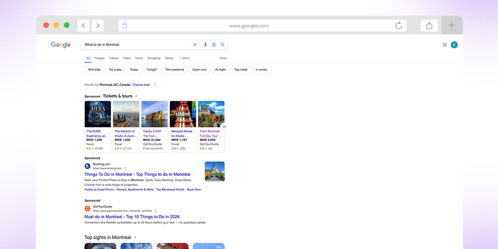Click the lock icon in address bar

pos(124,25)
